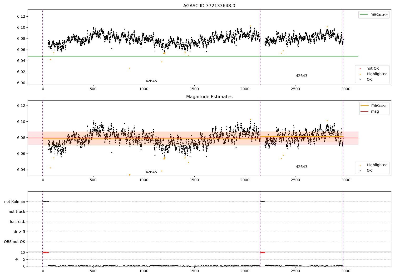This screenshot has width=395, height=277.
Task: Click lowest orange outlier point in top plot
Action: pyautogui.click(x=130, y=68)
